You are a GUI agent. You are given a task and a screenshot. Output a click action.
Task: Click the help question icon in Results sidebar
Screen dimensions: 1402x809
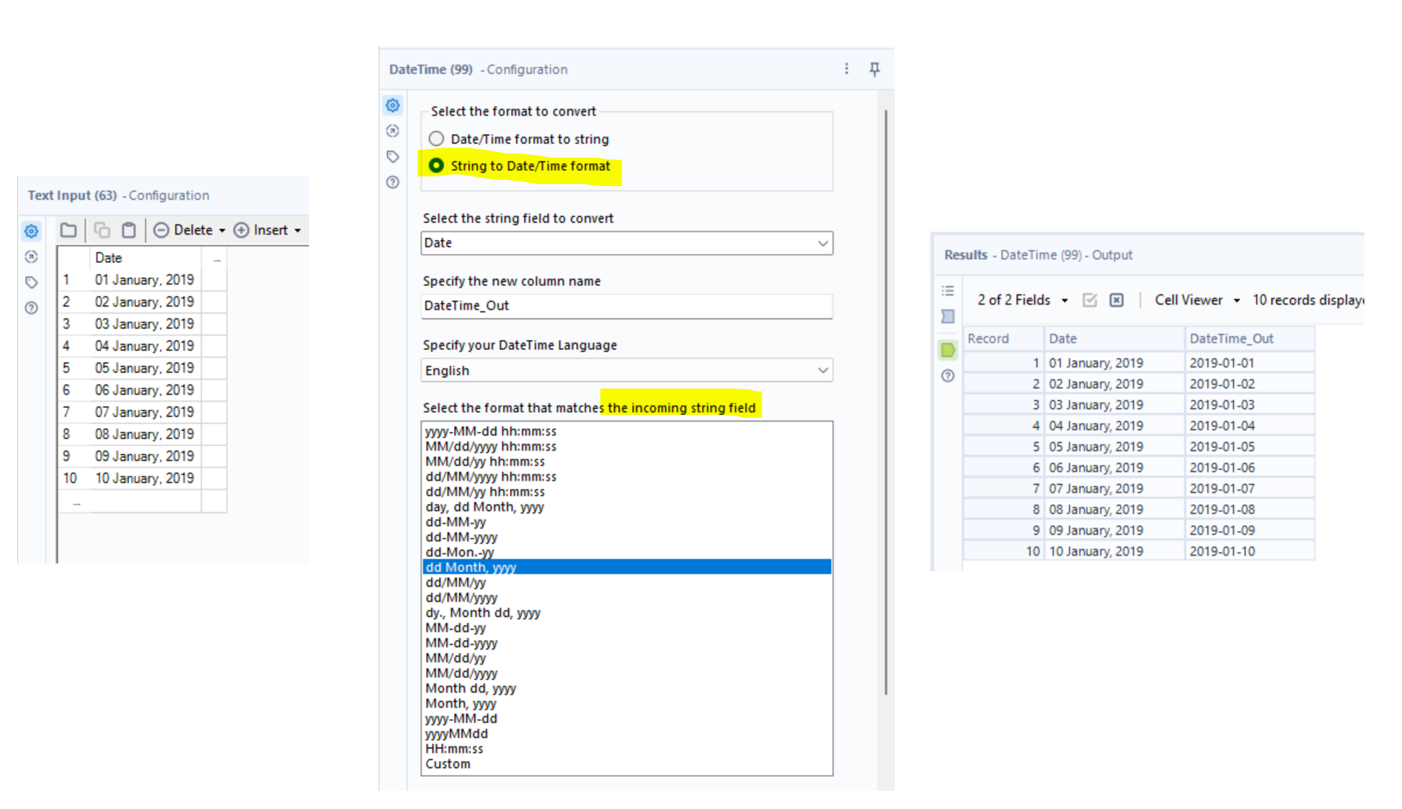[947, 376]
